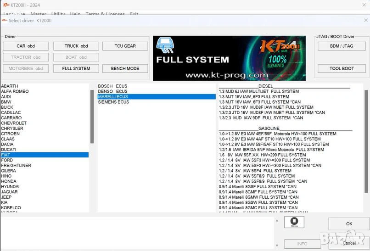Open the Master menu
The height and width of the screenshot is (251, 370).
click(38, 14)
